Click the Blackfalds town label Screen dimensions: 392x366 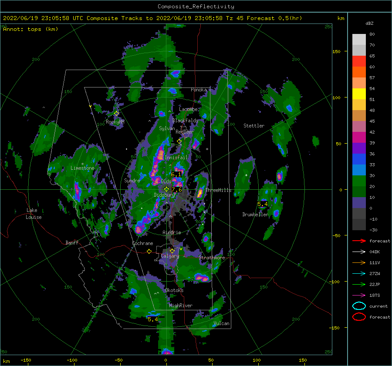(185, 121)
